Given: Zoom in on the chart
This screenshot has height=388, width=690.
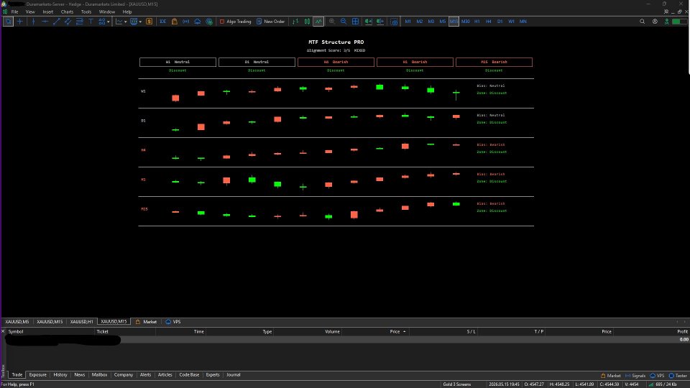Looking at the screenshot, I should (x=332, y=21).
